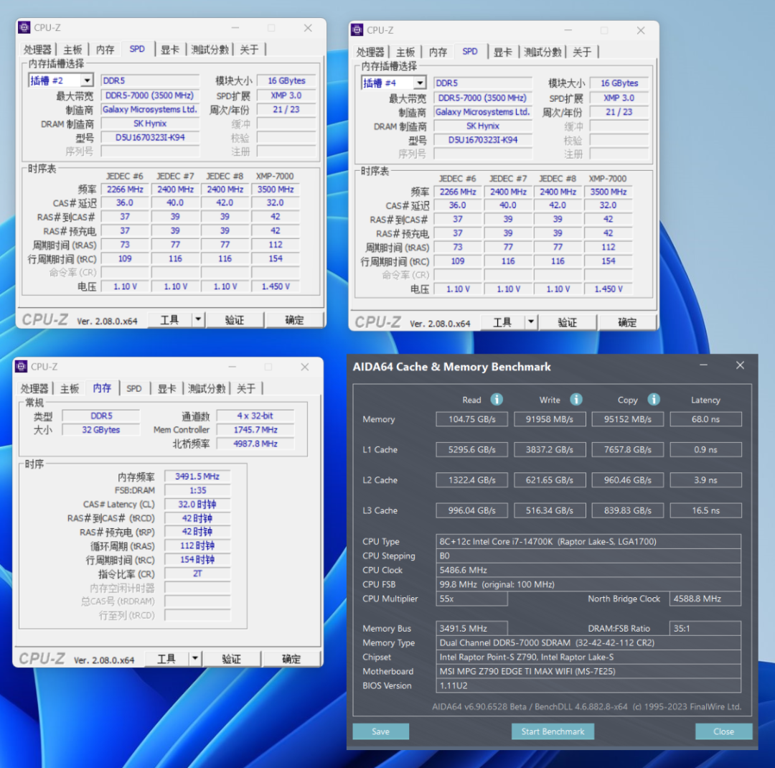This screenshot has width=775, height=768.
Task: Switch to 处理器 tab in slot #2 window
Action: [x=37, y=50]
